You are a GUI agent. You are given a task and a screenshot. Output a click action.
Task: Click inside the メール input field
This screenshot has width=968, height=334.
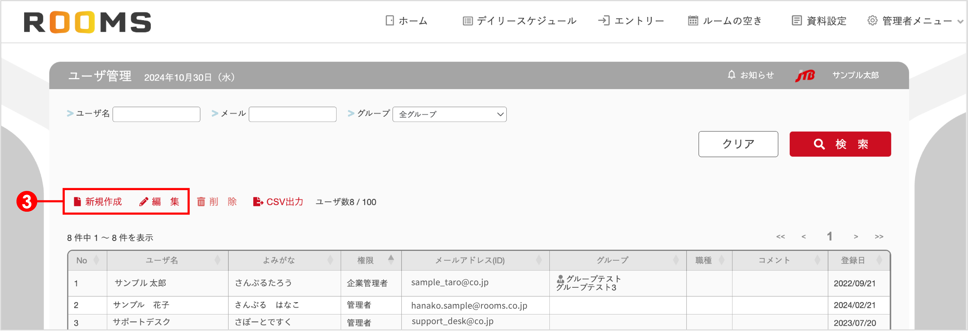pyautogui.click(x=292, y=114)
